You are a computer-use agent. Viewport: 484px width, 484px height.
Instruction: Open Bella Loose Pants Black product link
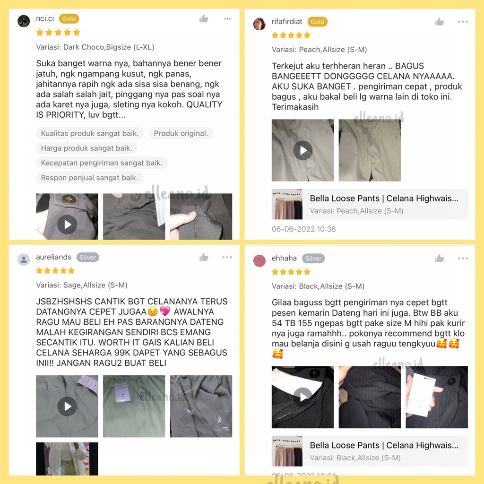[x=370, y=451]
